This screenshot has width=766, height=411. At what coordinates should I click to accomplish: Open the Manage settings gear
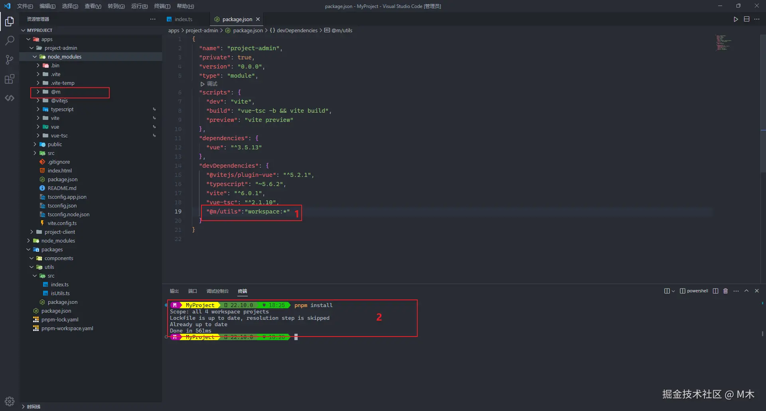10,401
